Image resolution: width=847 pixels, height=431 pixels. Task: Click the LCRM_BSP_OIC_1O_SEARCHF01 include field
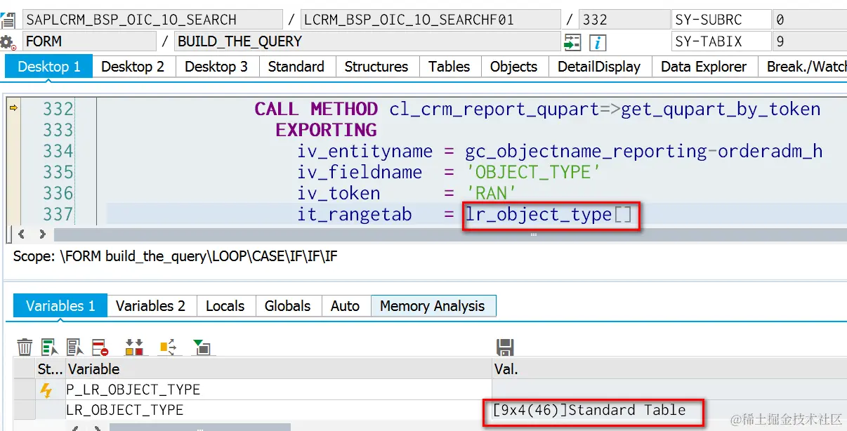pyautogui.click(x=431, y=20)
